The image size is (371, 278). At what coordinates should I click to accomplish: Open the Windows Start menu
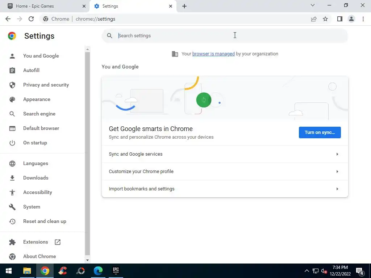[9, 271]
